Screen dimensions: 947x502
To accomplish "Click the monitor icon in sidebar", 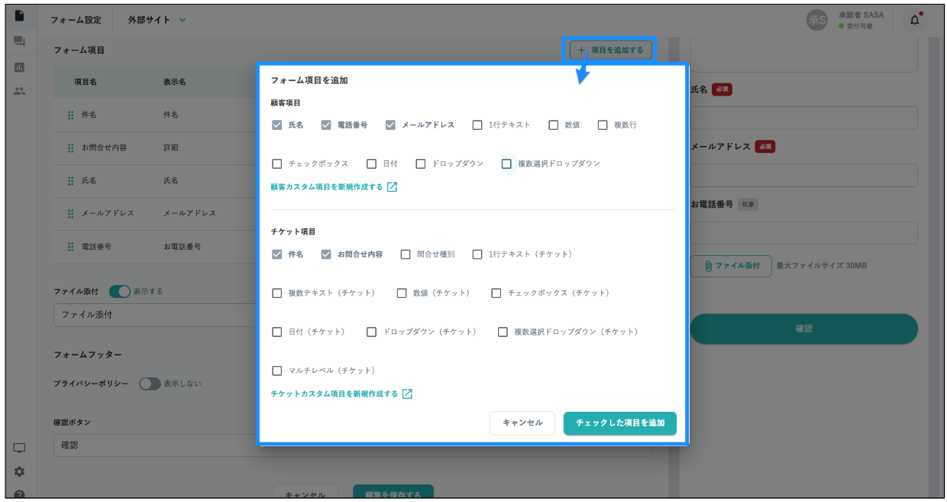I will pyautogui.click(x=20, y=448).
